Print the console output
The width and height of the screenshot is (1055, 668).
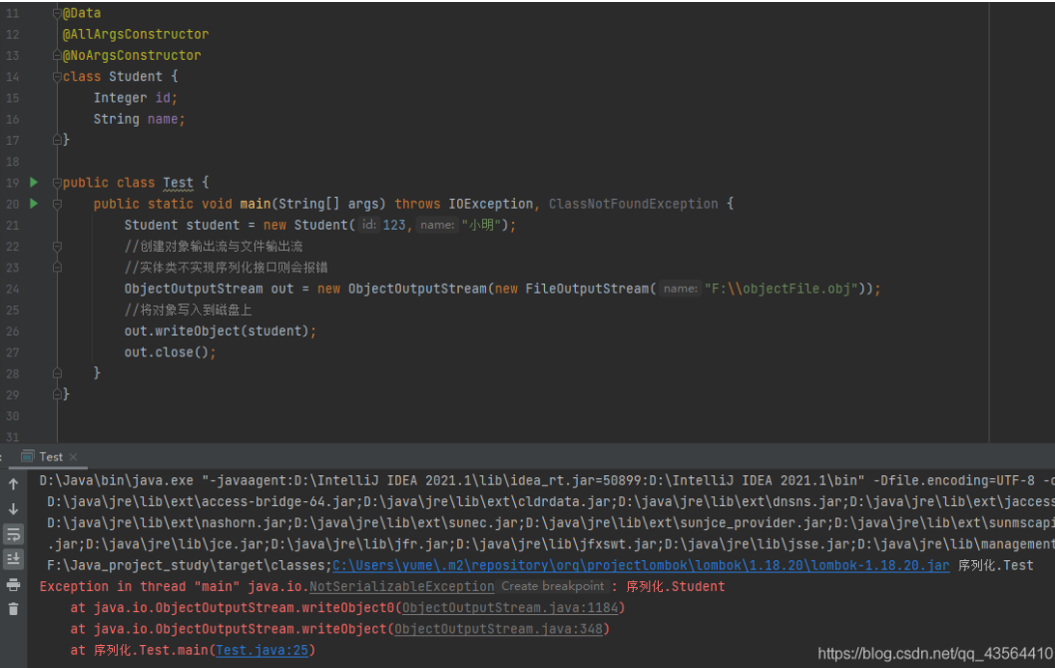pyautogui.click(x=13, y=584)
